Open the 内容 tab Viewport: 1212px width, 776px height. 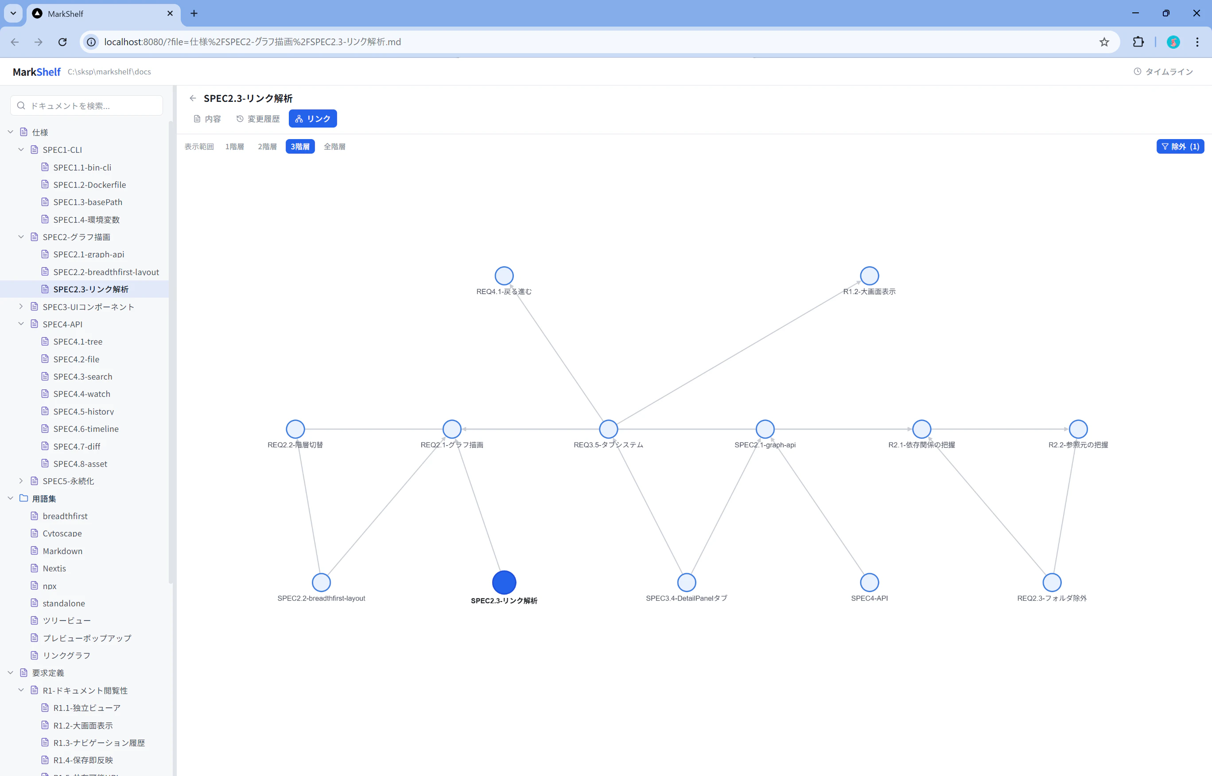tap(207, 119)
